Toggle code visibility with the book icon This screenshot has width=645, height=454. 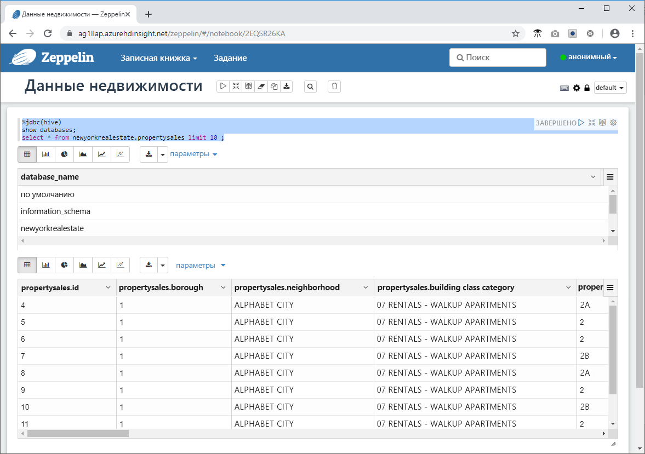point(248,86)
